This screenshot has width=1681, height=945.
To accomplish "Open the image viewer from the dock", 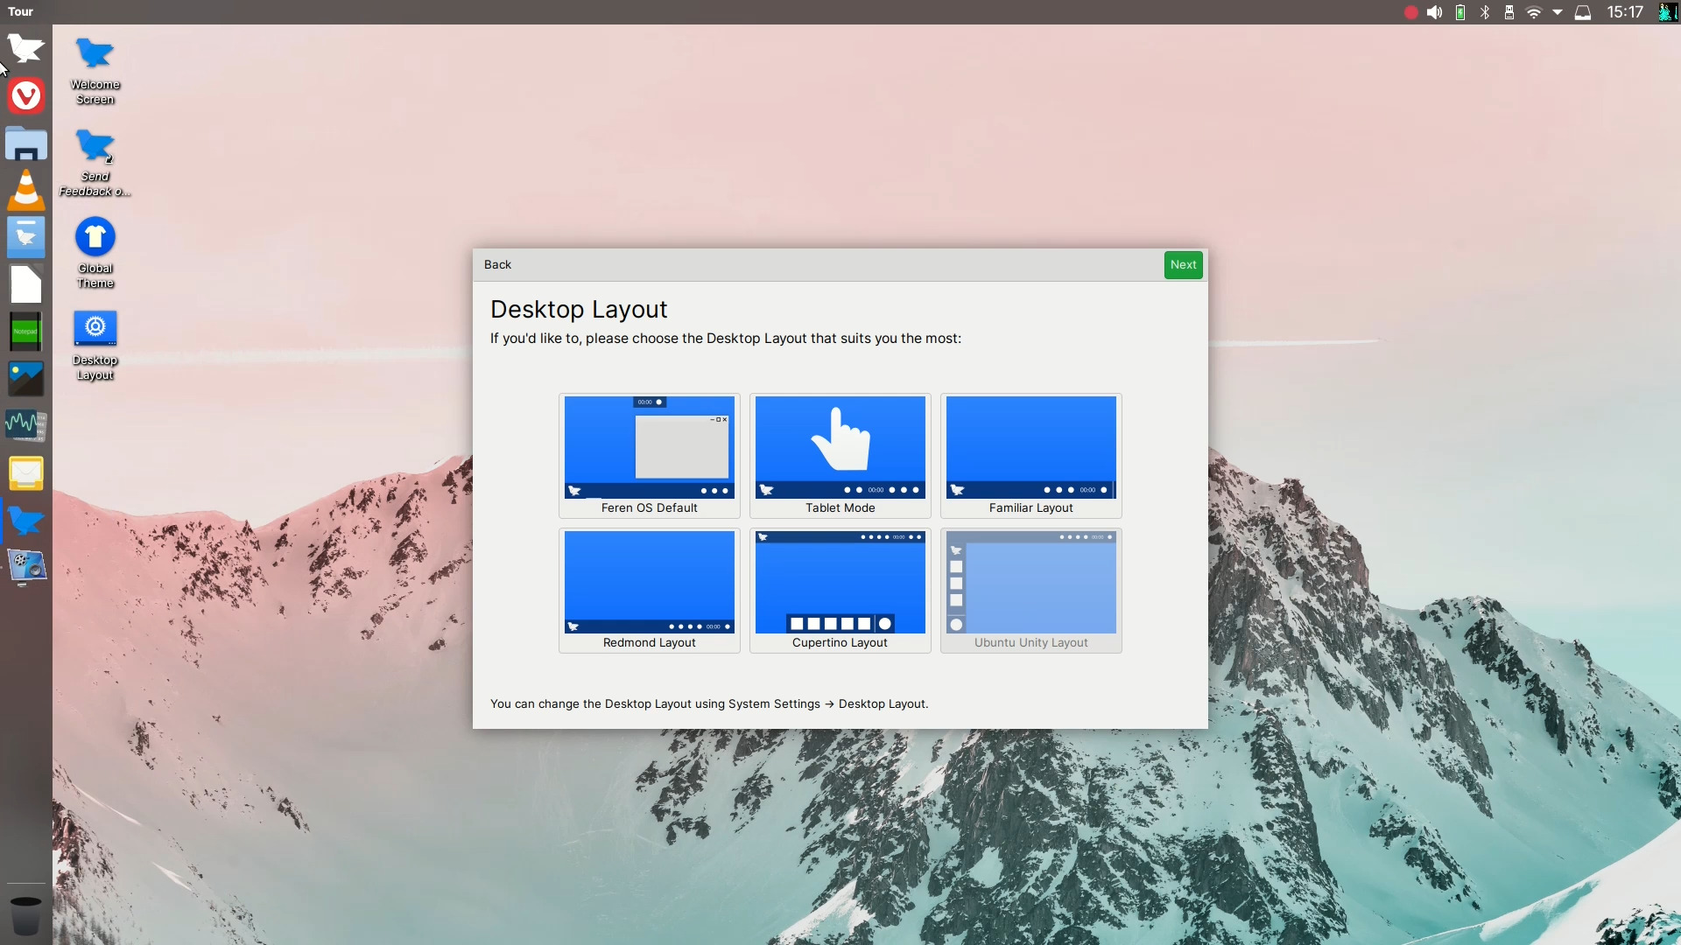I will click(x=25, y=378).
